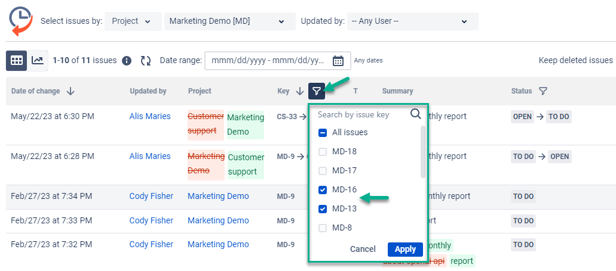
Task: Click Cancel in the filter popup
Action: tap(363, 249)
